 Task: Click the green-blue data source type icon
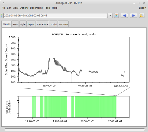pos(2,15)
